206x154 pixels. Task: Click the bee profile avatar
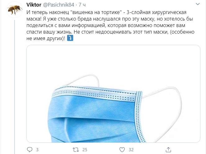15,10
